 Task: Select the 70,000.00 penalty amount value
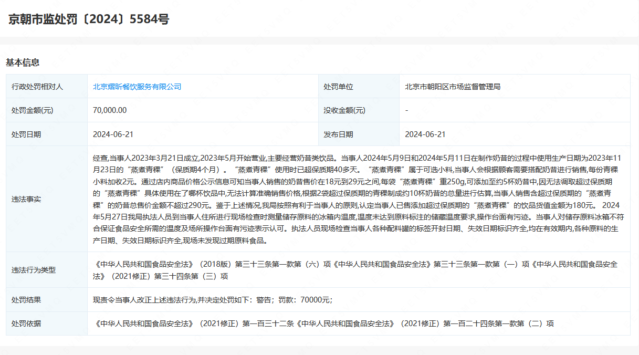coord(110,110)
